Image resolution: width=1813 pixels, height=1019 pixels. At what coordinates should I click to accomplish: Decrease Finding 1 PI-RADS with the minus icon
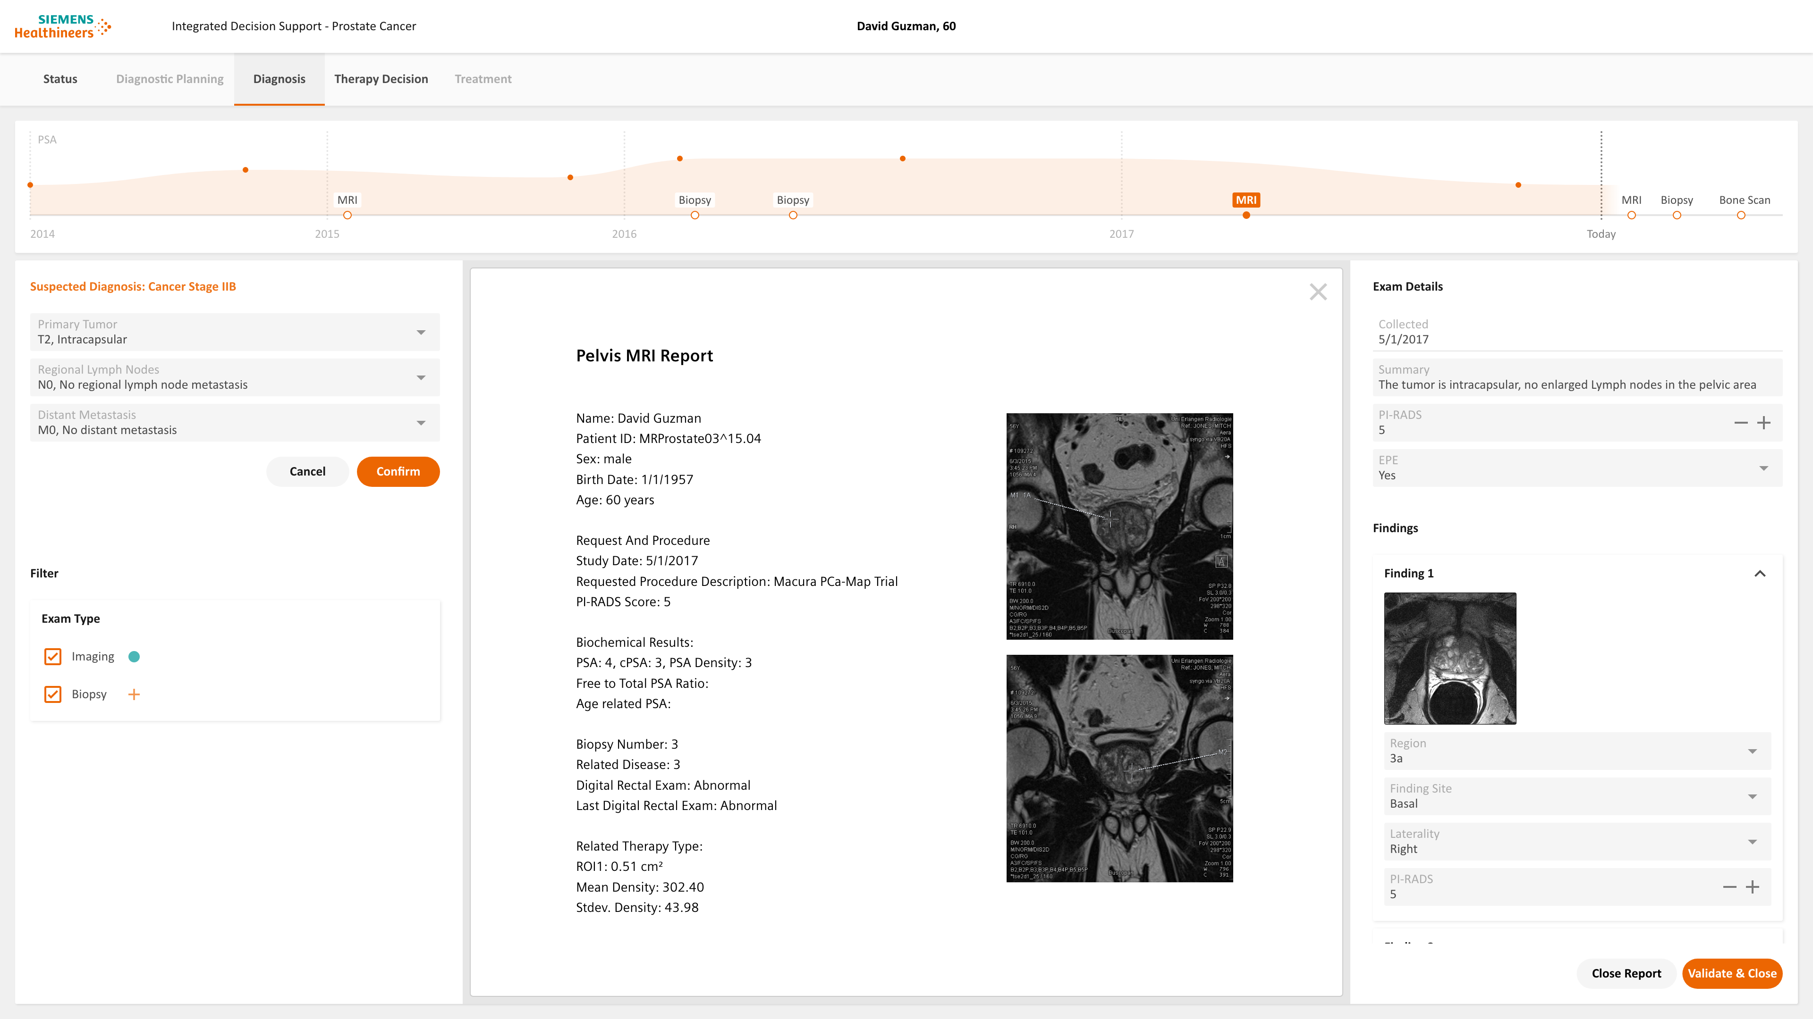(x=1729, y=887)
